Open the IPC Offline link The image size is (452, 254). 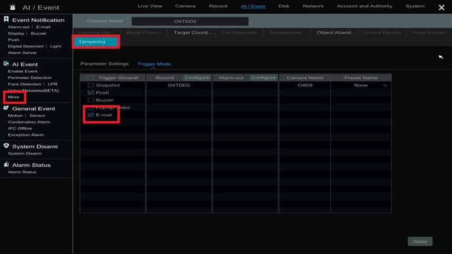(20, 129)
